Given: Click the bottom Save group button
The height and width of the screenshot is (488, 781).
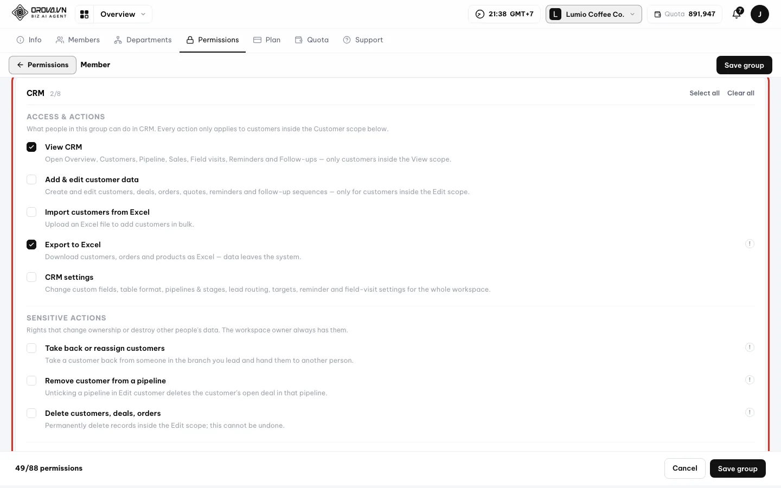Looking at the screenshot, I should click(x=738, y=468).
